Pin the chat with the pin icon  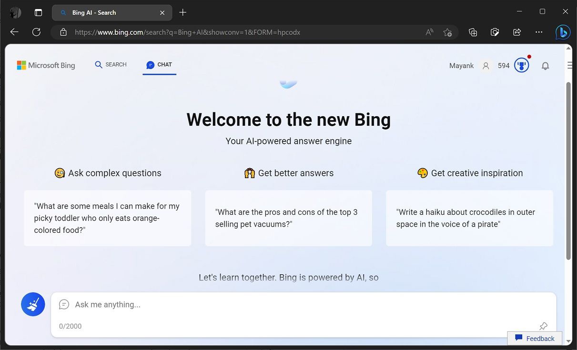pos(543,326)
